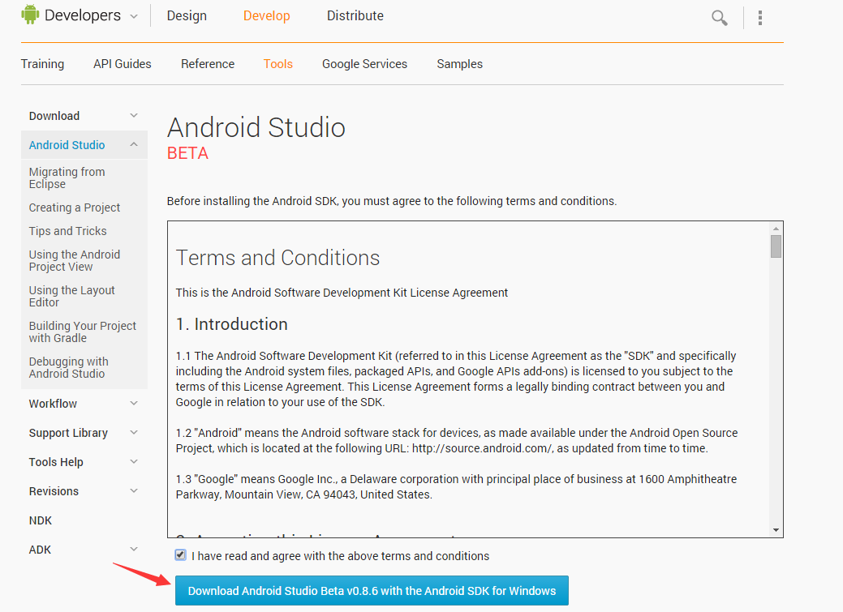
Task: Go to the Training section
Action: pos(42,64)
